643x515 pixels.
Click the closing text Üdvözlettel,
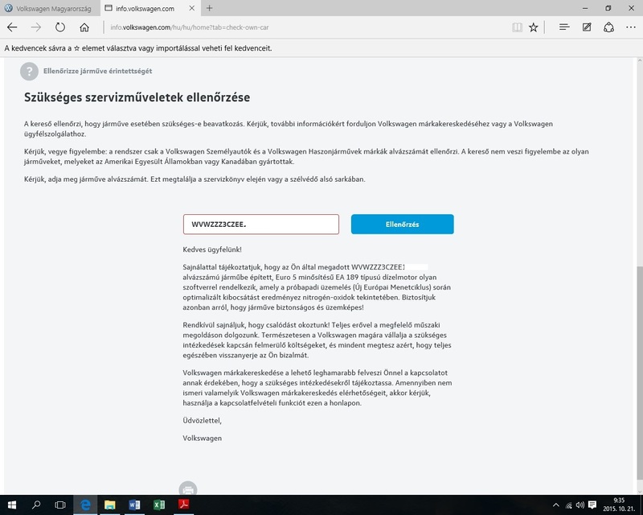tap(203, 421)
